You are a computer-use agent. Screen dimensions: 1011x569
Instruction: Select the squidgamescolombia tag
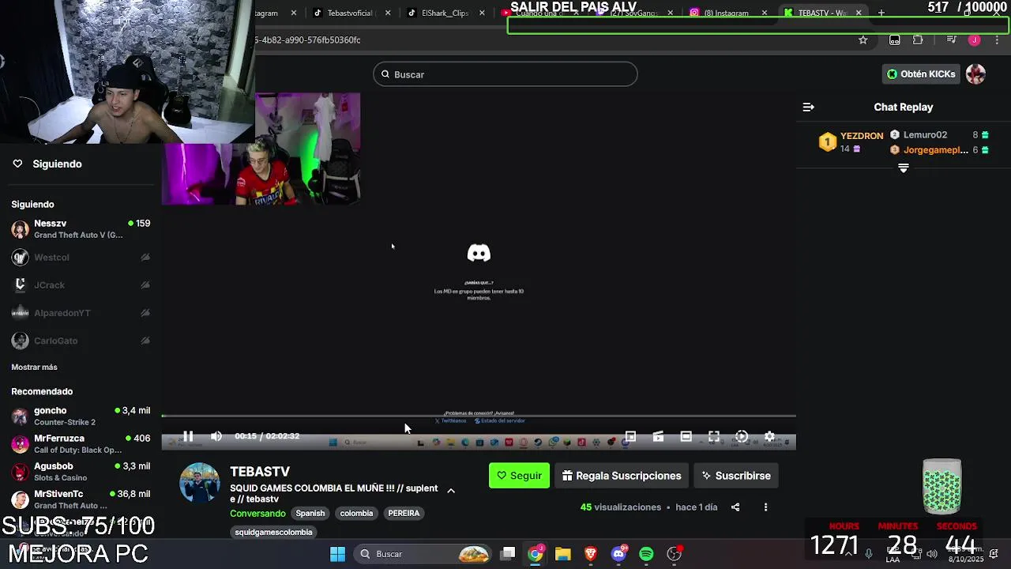(273, 532)
